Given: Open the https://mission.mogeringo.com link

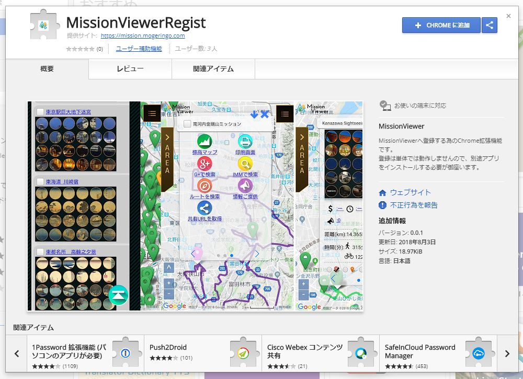Looking at the screenshot, I should pyautogui.click(x=143, y=36).
